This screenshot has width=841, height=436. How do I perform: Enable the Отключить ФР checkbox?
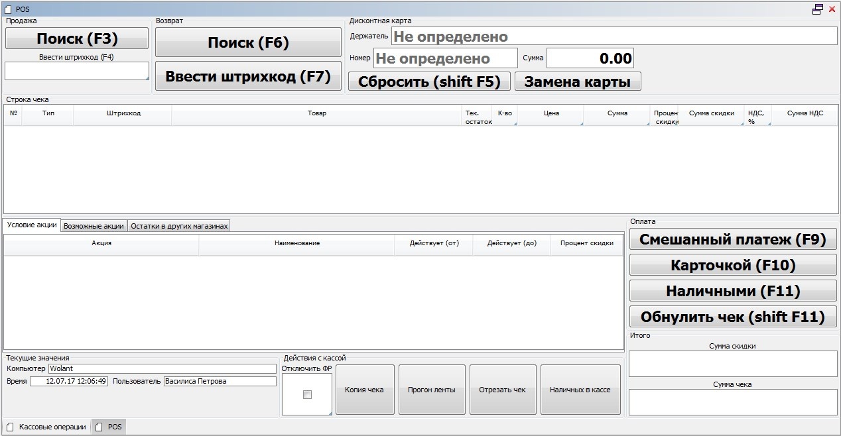pyautogui.click(x=306, y=395)
